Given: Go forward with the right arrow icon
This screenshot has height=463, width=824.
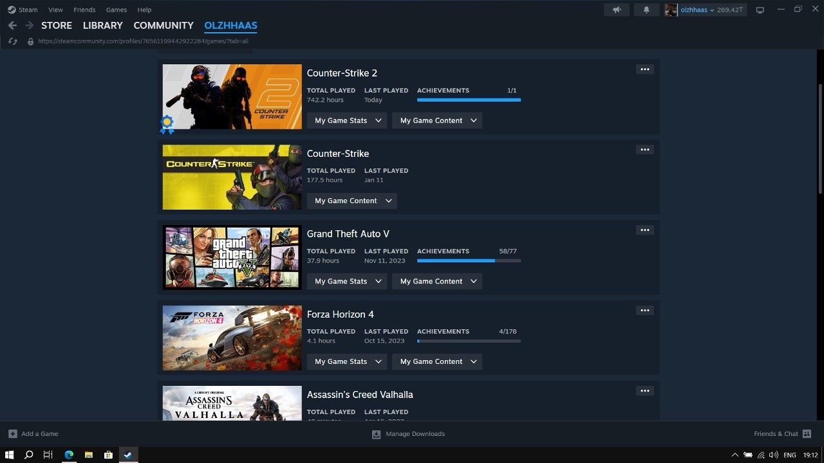Looking at the screenshot, I should 29,26.
